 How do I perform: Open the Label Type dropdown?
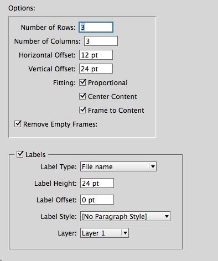118,166
